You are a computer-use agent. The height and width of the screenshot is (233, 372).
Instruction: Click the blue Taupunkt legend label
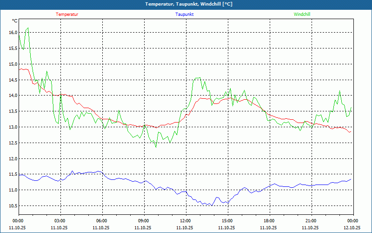coord(185,14)
